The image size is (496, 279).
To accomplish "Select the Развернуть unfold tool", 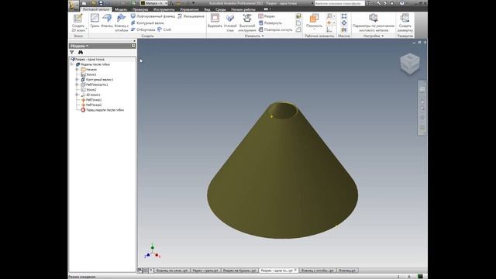I will click(x=270, y=22).
